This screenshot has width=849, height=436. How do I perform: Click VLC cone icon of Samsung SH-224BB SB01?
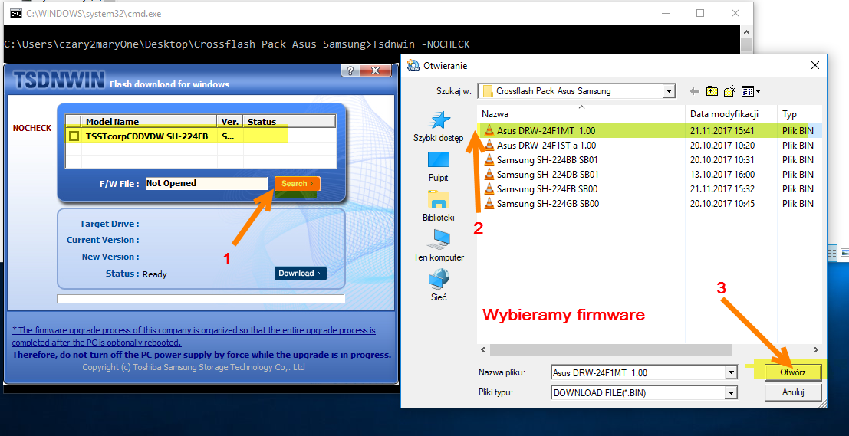[x=489, y=159]
